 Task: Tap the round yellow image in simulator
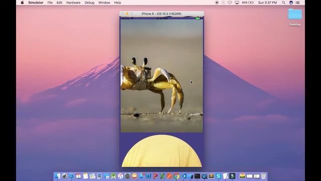click(162, 151)
